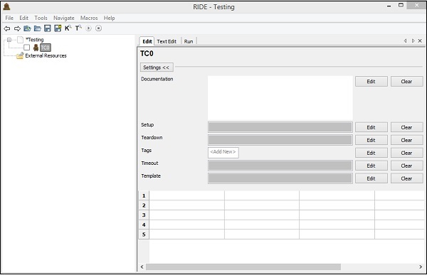
Task: Click the Teardown input field
Action: click(x=280, y=140)
